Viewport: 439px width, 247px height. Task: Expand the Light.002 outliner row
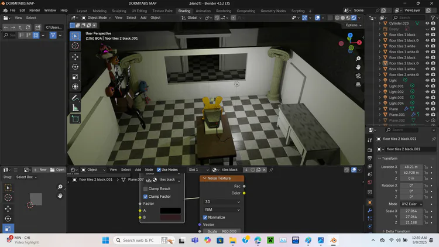(x=380, y=92)
